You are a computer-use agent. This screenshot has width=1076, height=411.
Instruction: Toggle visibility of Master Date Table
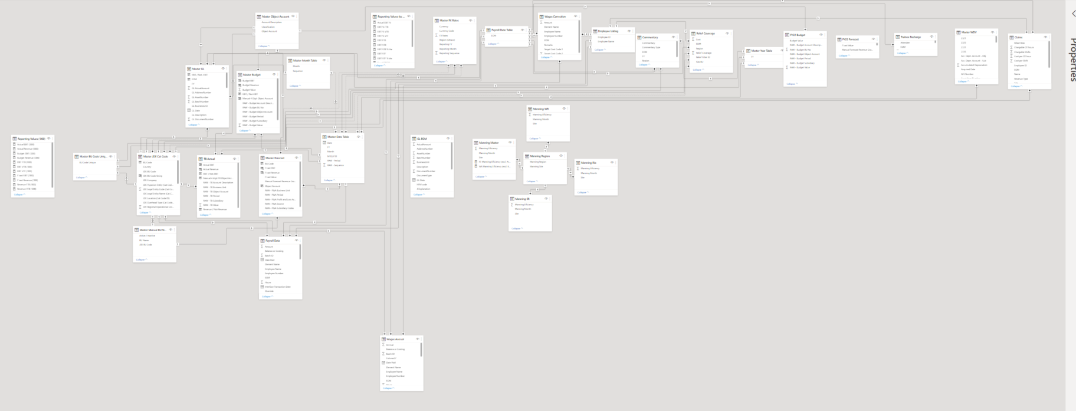point(358,137)
